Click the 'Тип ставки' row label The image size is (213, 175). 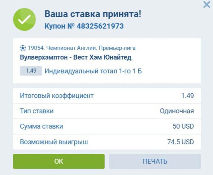[x=37, y=111]
